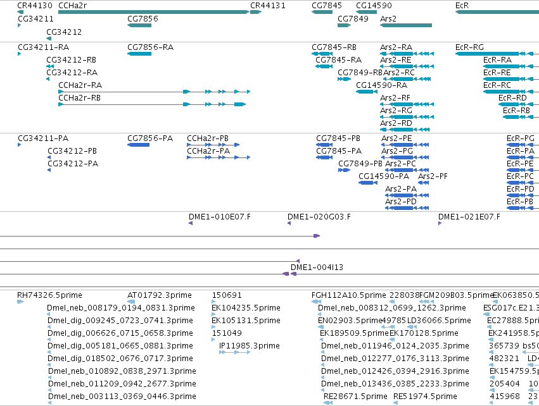Click the 151049 EST label

(x=227, y=333)
